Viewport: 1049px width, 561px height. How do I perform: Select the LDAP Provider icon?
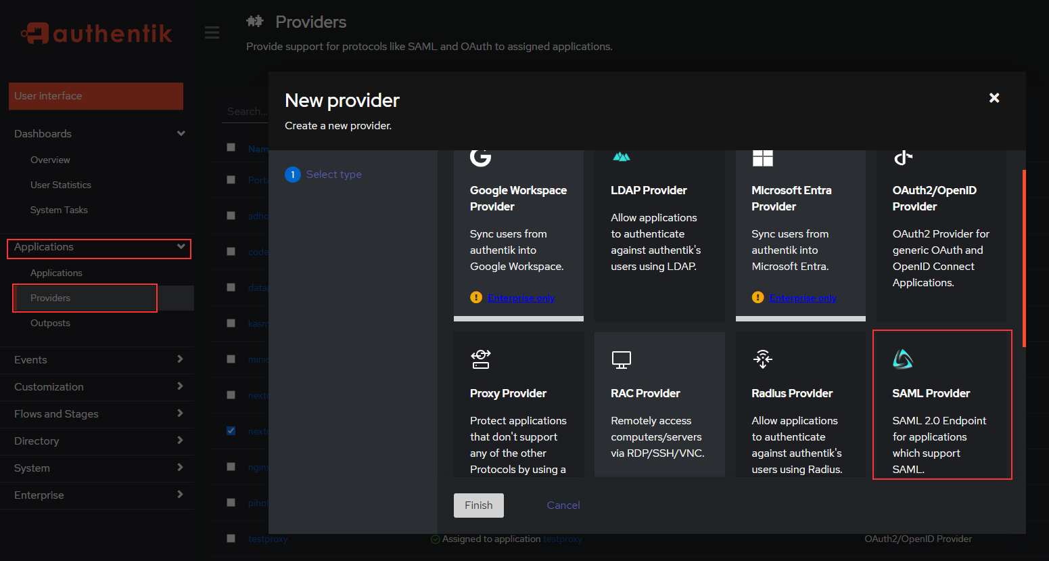(x=621, y=157)
